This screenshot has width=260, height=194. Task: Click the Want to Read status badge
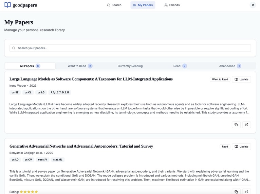(220, 79)
